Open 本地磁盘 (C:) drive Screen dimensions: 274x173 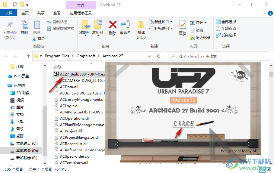[x=24, y=144]
